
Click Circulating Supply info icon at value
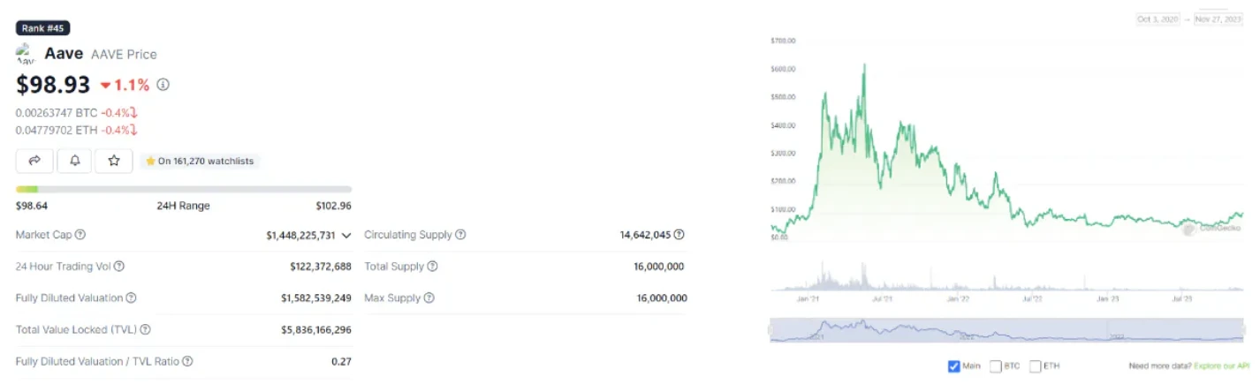[679, 235]
